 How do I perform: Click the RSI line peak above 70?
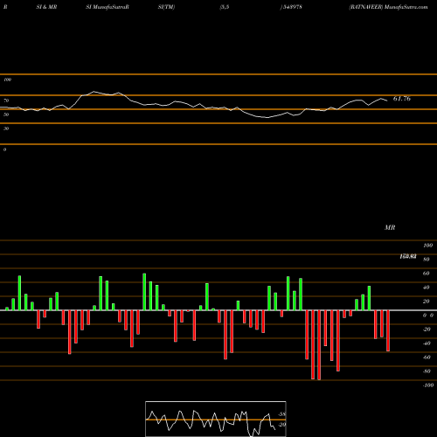point(94,92)
